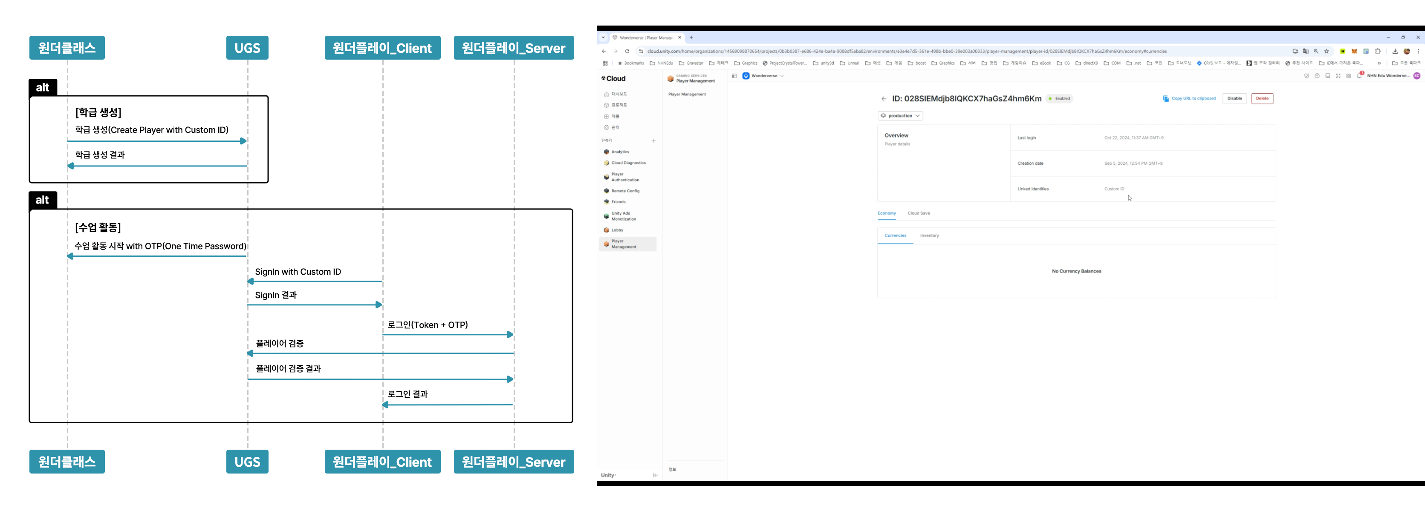1425x511 pixels.
Task: Click the Disable player button
Action: (1234, 98)
